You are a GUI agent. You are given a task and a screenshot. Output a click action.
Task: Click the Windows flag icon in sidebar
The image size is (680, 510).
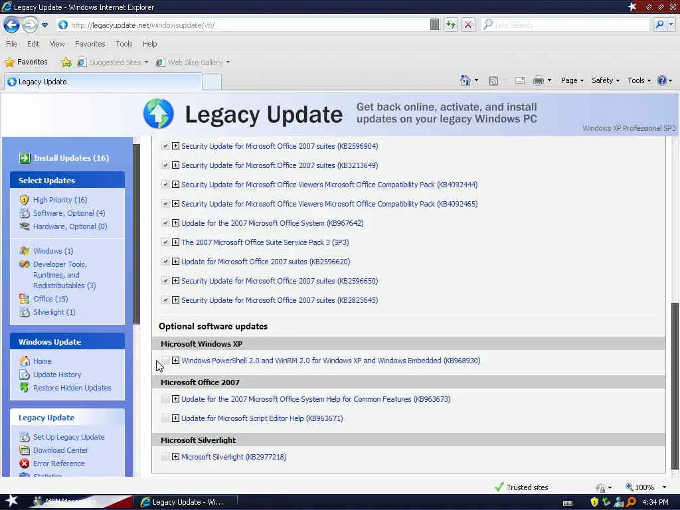25,251
